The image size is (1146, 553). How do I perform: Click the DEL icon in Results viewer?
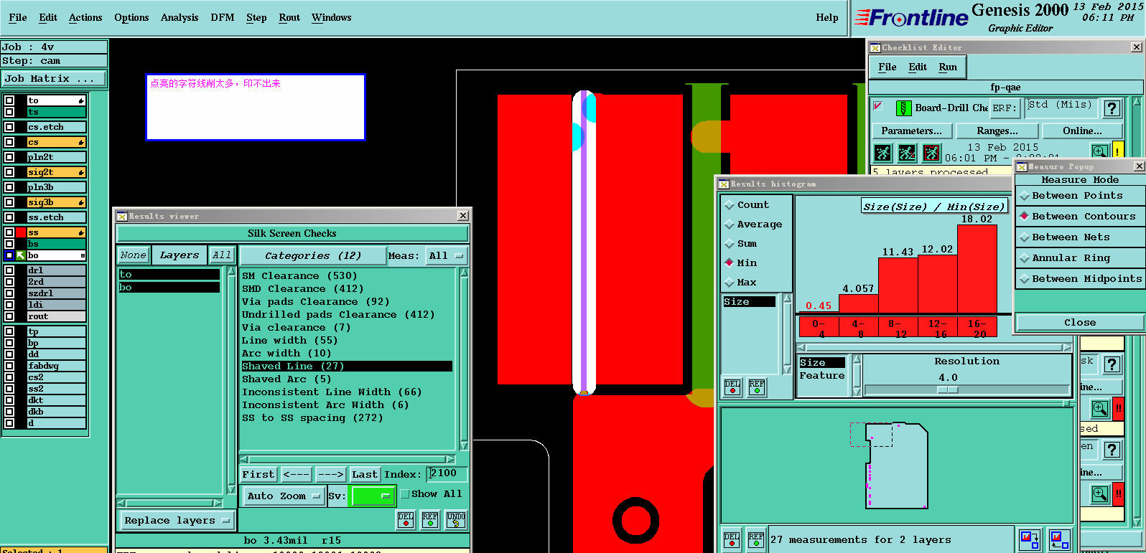click(x=406, y=520)
